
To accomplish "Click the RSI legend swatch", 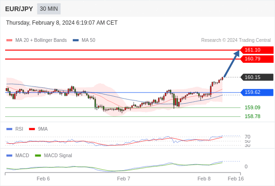I will [9, 129].
